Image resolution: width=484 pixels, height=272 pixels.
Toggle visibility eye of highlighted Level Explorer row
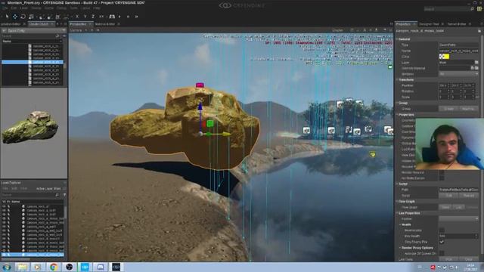(4, 255)
